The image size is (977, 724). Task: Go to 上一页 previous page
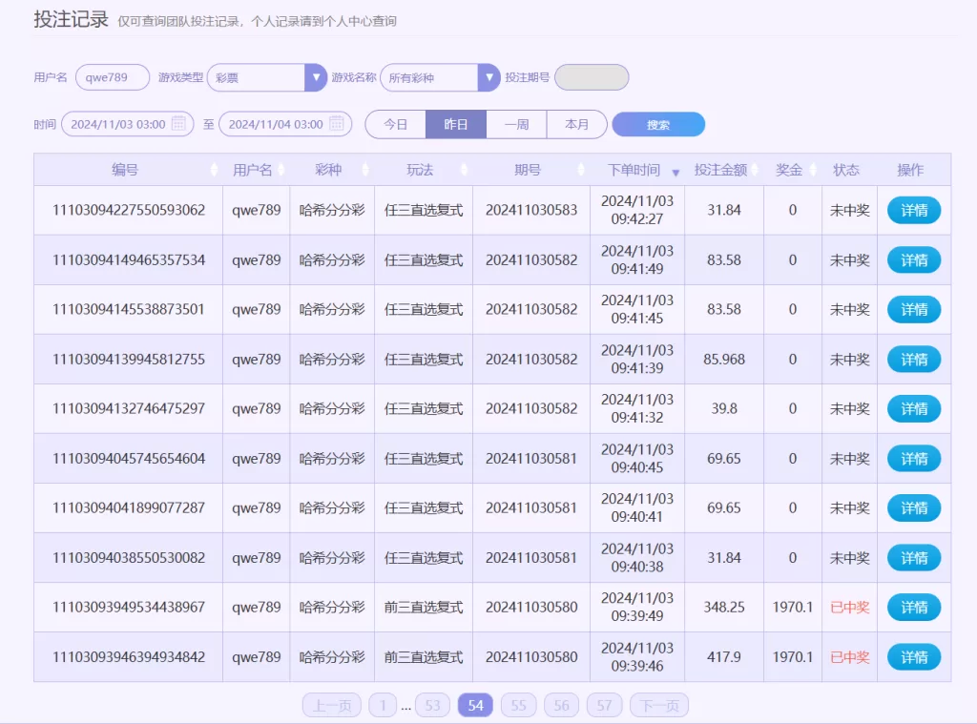click(x=332, y=705)
